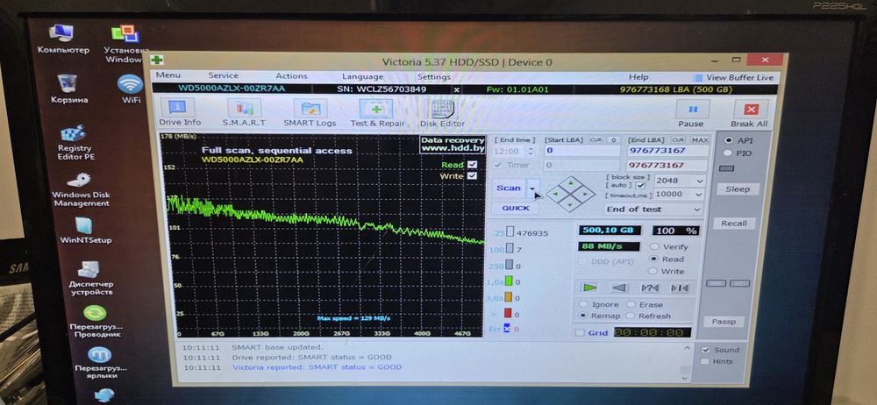Image resolution: width=877 pixels, height=405 pixels.
Task: Select the API radio button
Action: [x=728, y=140]
